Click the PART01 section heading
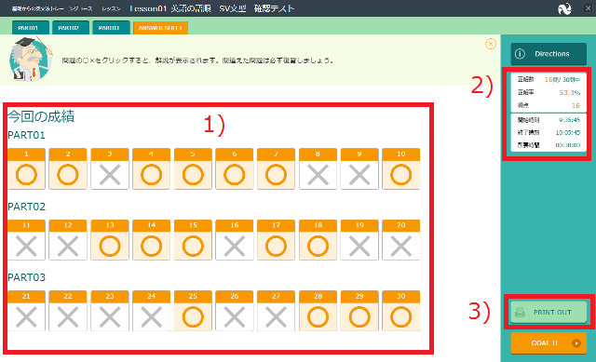Screen dimensions: 596x362 27,135
